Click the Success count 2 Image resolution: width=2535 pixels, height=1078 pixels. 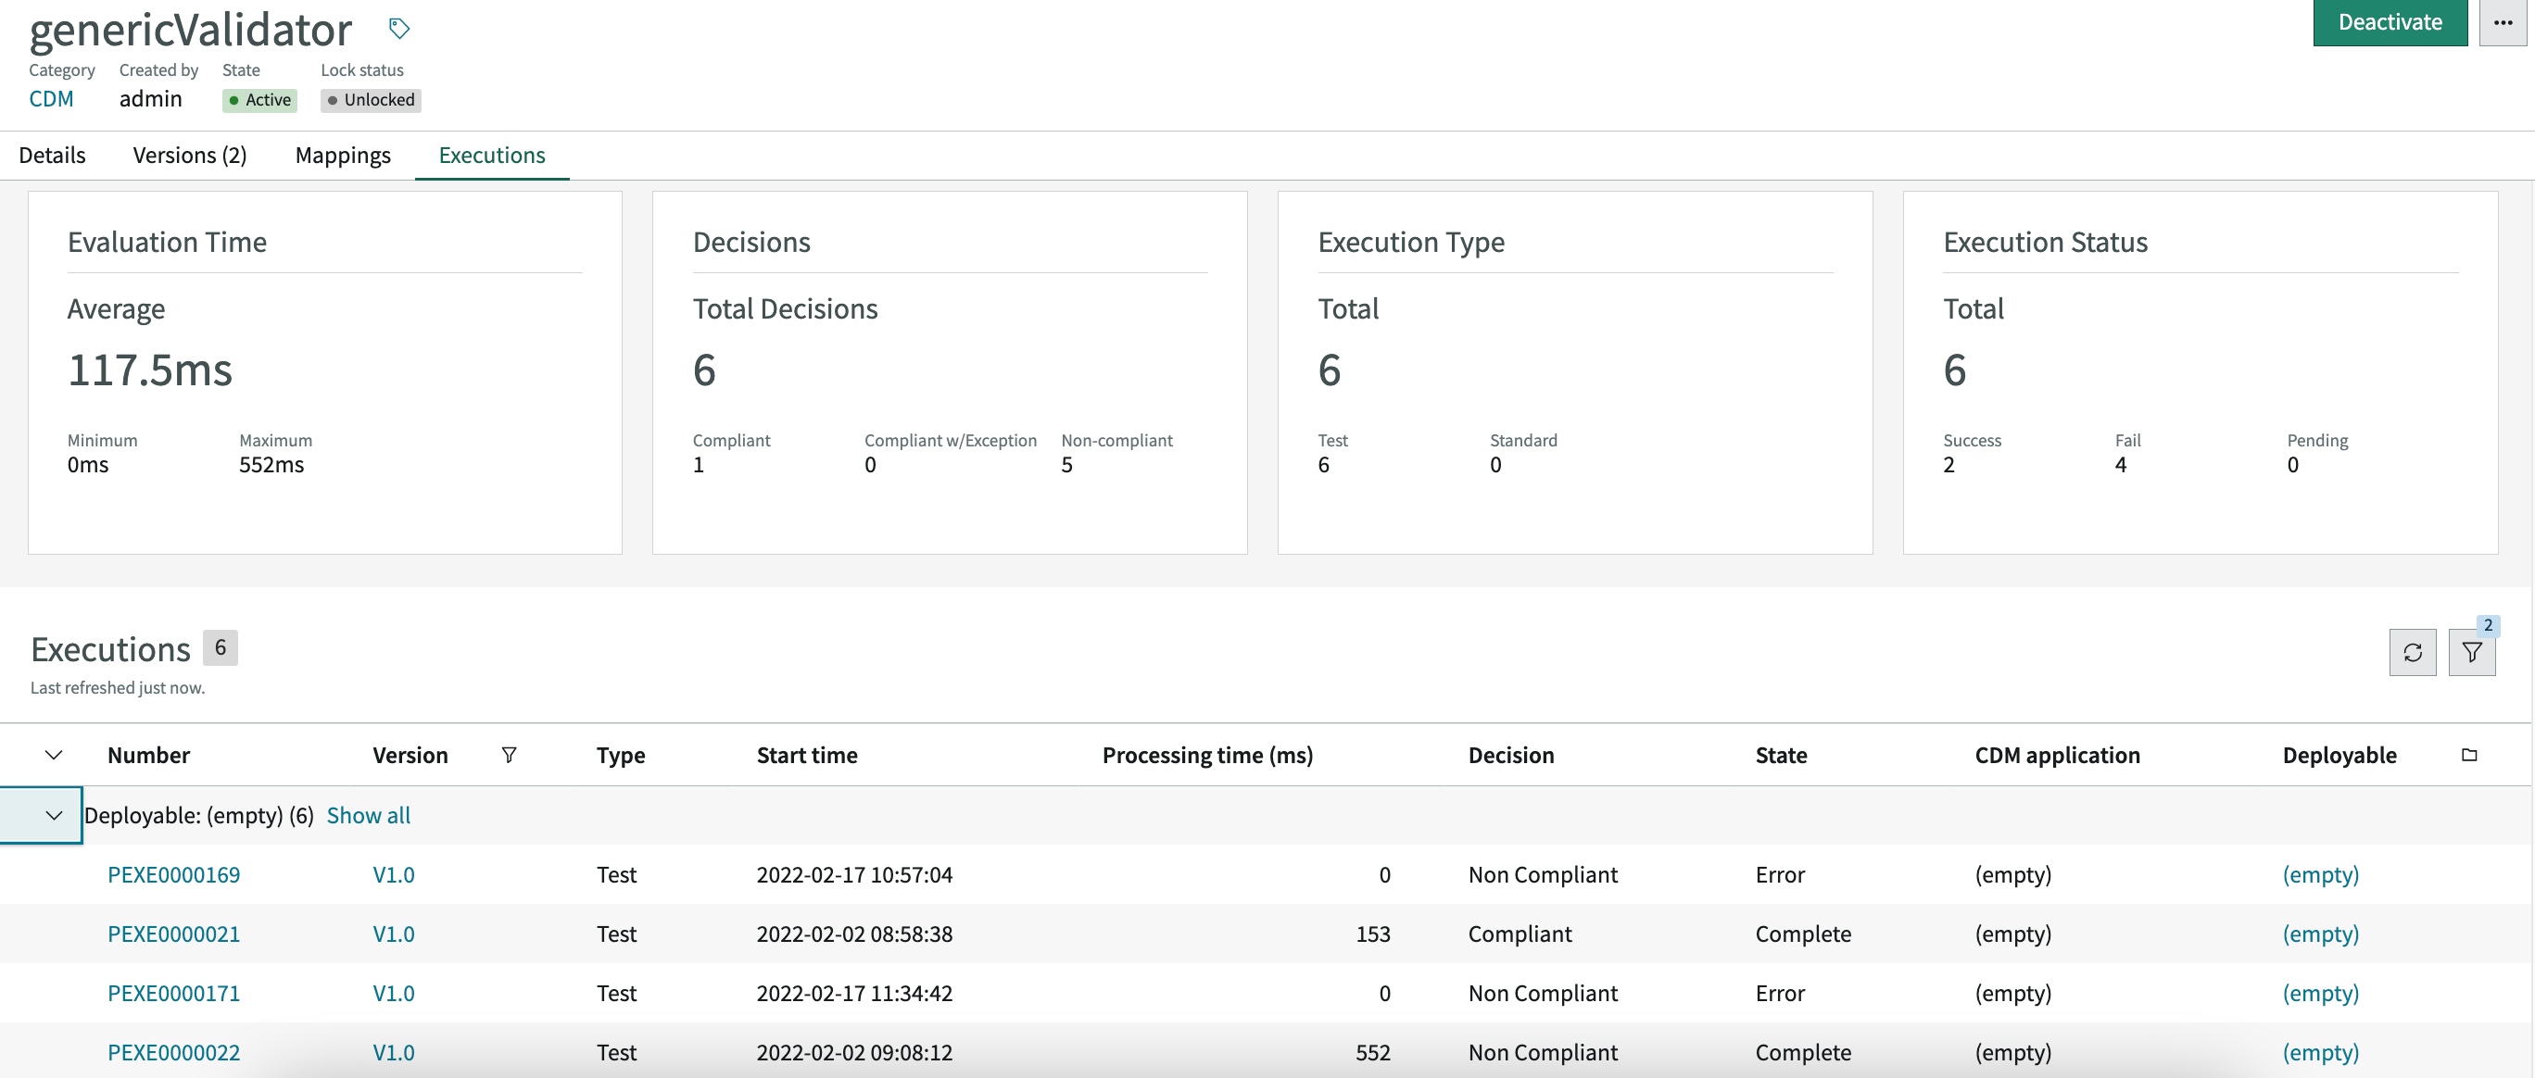click(x=1949, y=464)
